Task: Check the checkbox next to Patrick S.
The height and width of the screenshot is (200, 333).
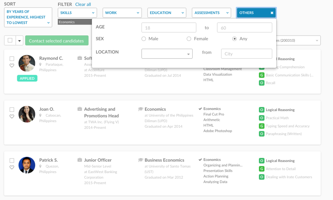Action: coord(12,160)
